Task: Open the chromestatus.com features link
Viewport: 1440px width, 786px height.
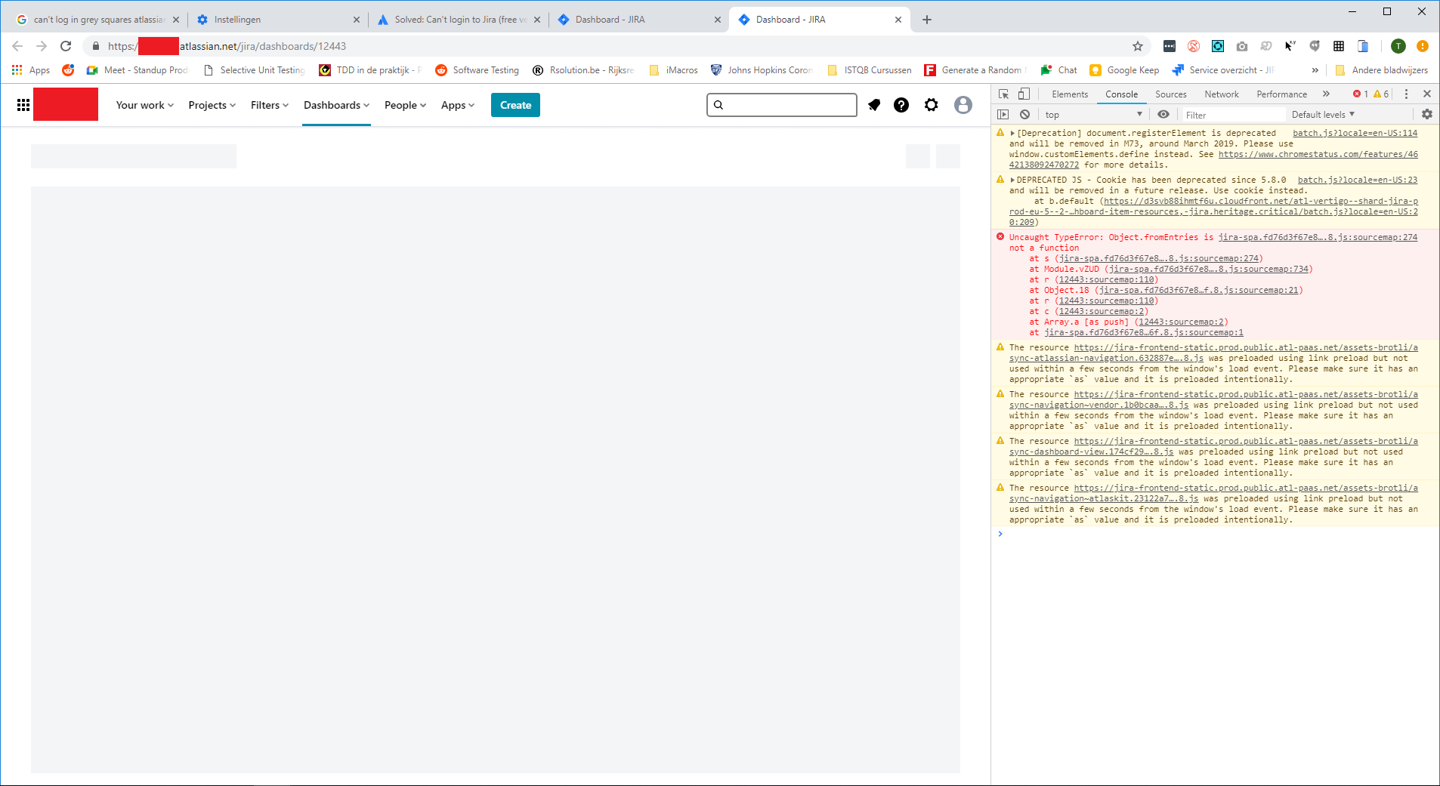Action: point(1318,154)
